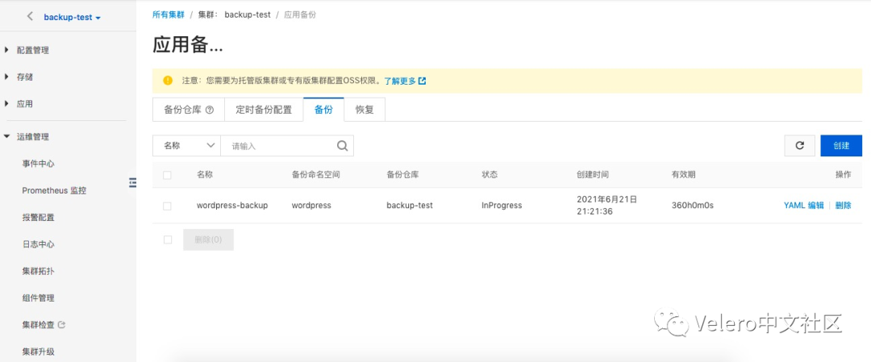Click the 备份命名空间 column header
The height and width of the screenshot is (362, 871).
tap(315, 174)
